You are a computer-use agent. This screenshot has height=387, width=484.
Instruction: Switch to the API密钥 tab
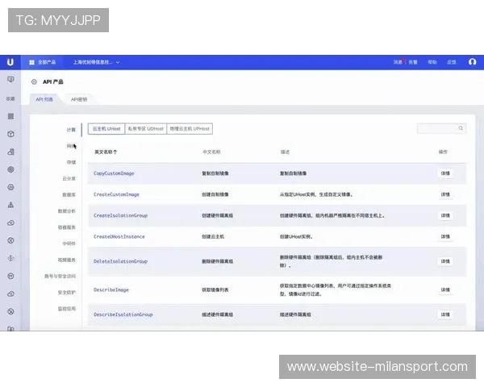pyautogui.click(x=79, y=99)
